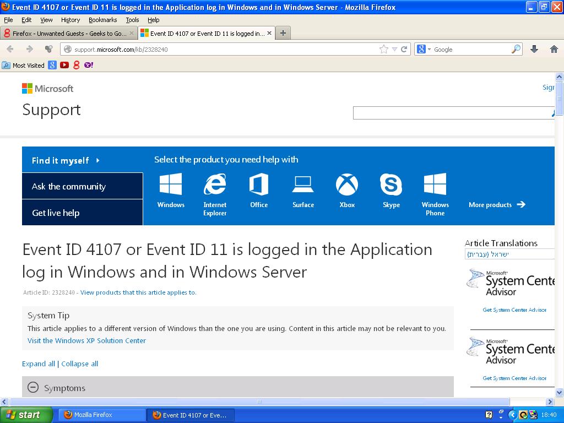Show hidden tray icons with the arrow

513,415
